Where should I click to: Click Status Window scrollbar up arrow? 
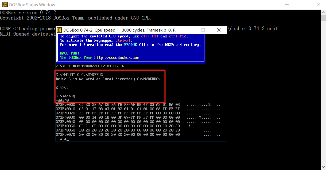323,12
